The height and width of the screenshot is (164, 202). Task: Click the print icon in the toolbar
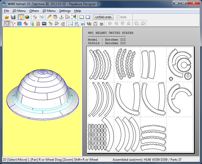102,24
